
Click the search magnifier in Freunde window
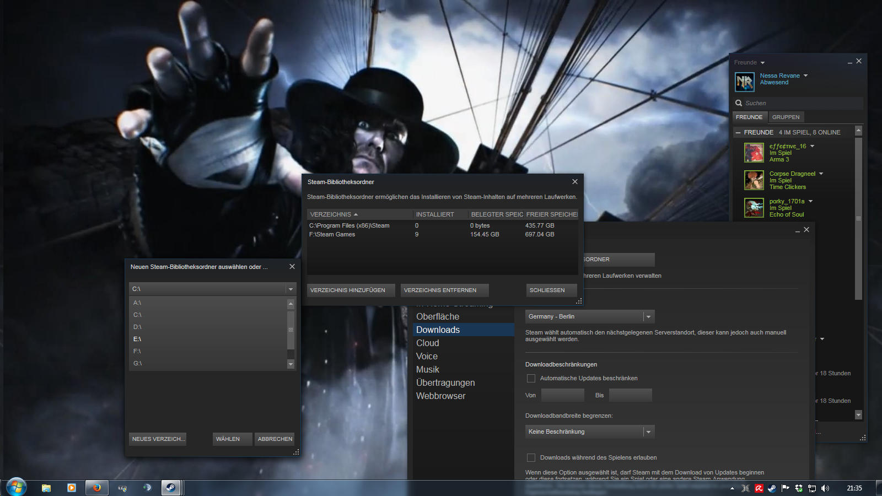pos(739,103)
